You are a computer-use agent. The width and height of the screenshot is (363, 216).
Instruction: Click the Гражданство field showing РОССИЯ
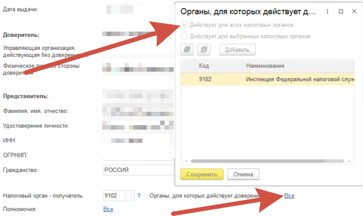pos(136,170)
